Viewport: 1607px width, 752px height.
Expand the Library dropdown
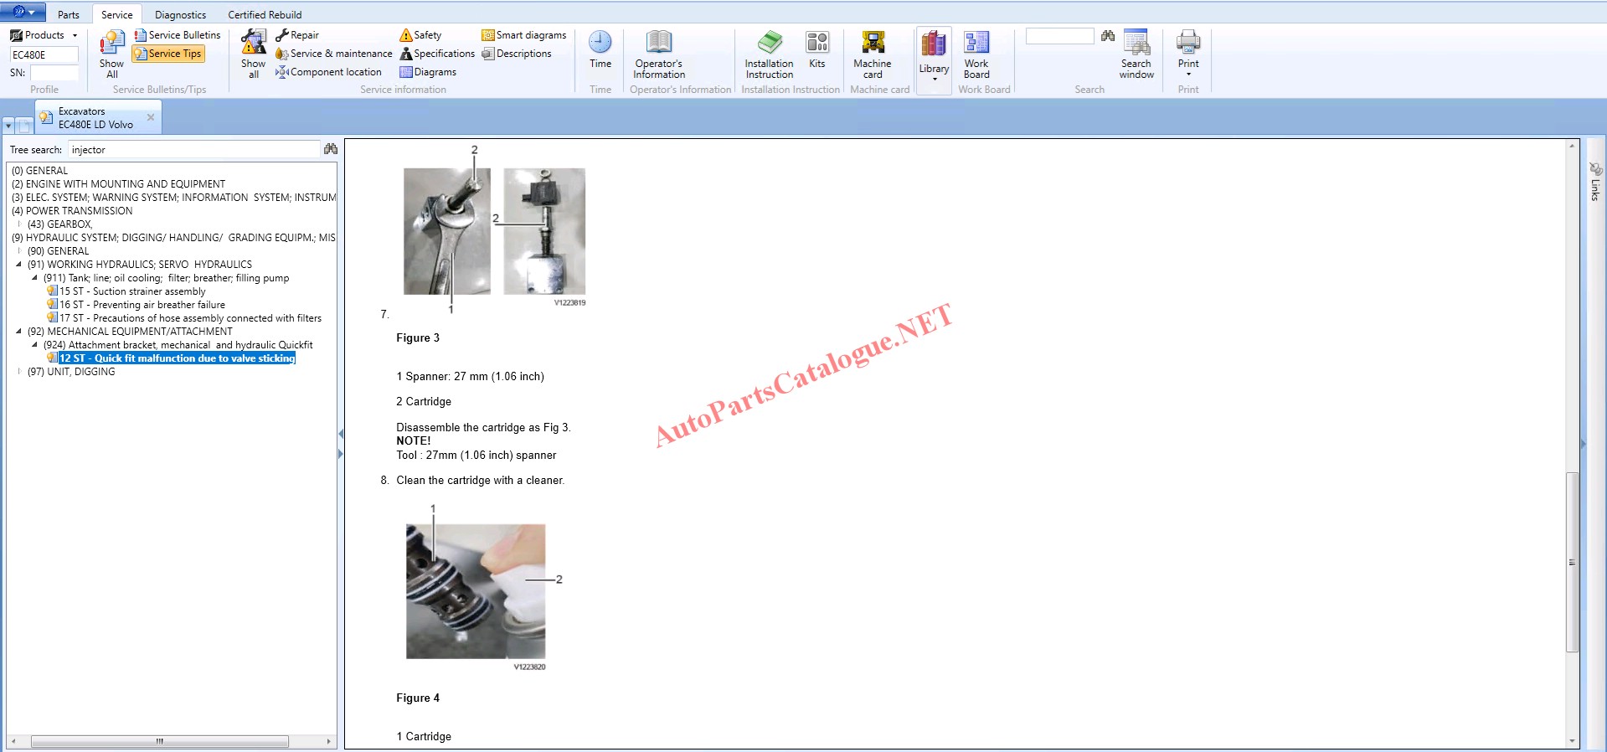click(x=934, y=79)
